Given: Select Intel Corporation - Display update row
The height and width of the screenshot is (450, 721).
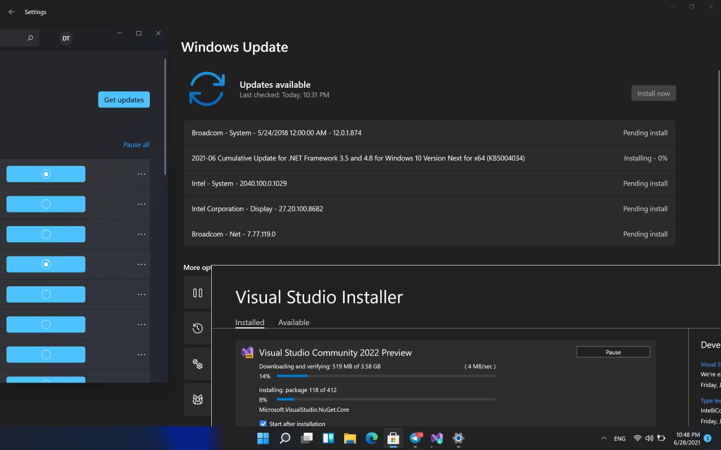Looking at the screenshot, I should [x=429, y=209].
